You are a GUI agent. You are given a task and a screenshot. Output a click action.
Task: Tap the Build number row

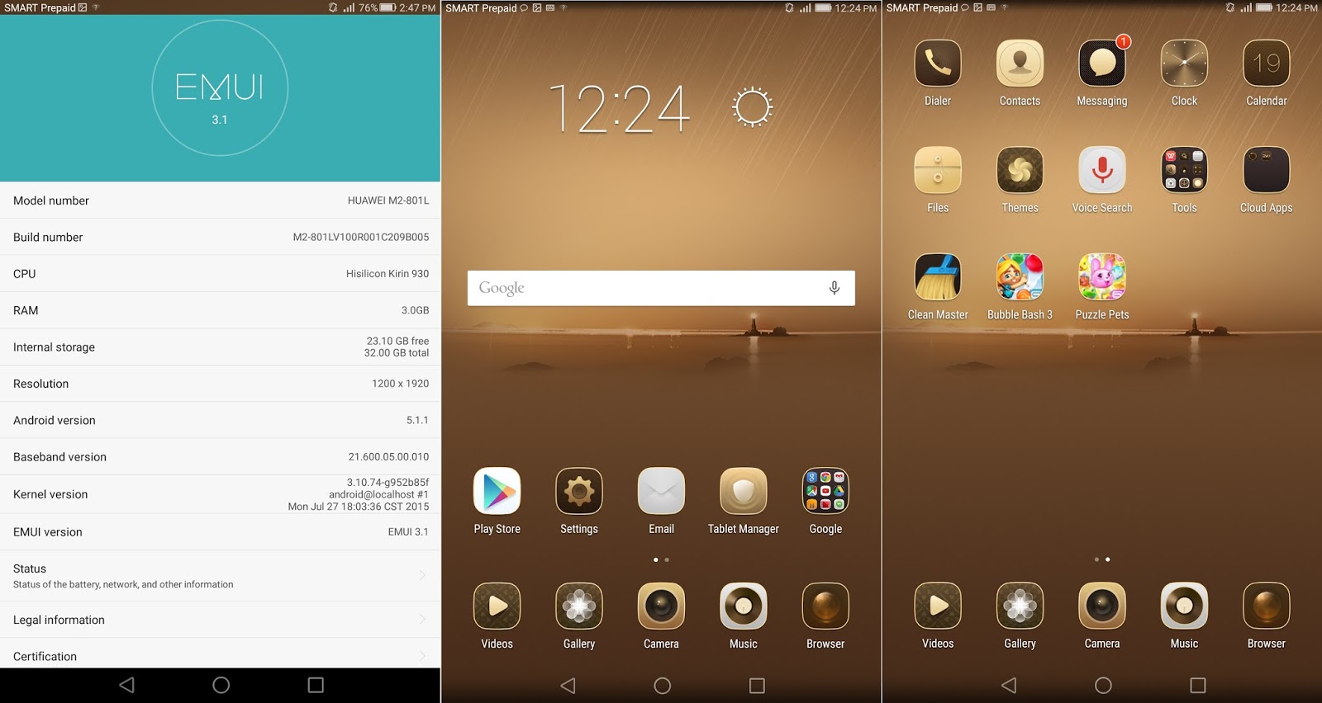[220, 237]
